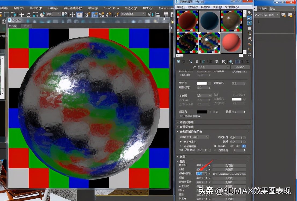The height and width of the screenshot is (201, 297).
Task: Expand the Extended Parameters rollout
Action: pyautogui.click(x=188, y=122)
